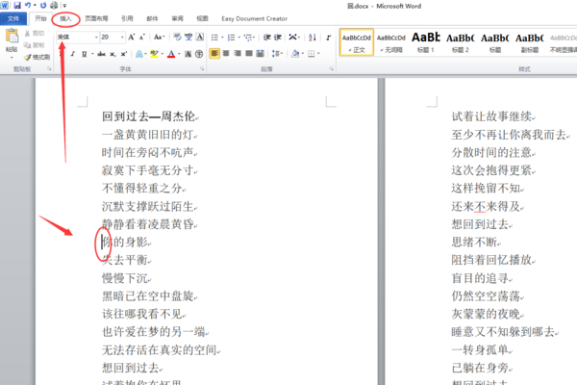577x385 pixels.
Task: Open the 文件 (File) menu
Action: (13, 18)
